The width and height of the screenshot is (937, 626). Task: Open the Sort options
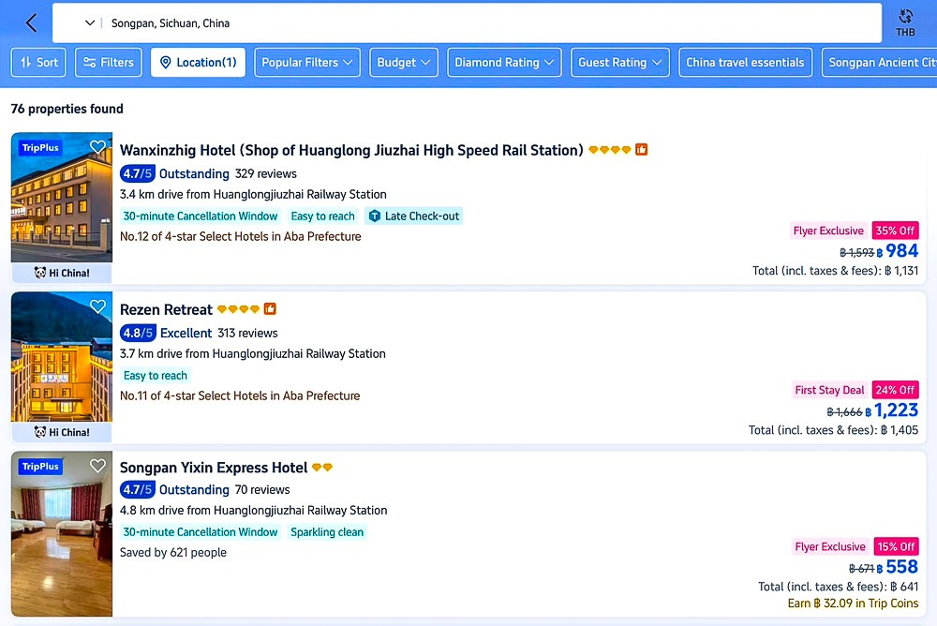[38, 63]
